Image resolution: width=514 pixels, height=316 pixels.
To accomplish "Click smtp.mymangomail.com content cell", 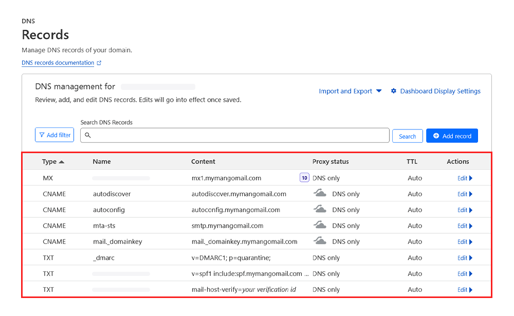I will [228, 226].
